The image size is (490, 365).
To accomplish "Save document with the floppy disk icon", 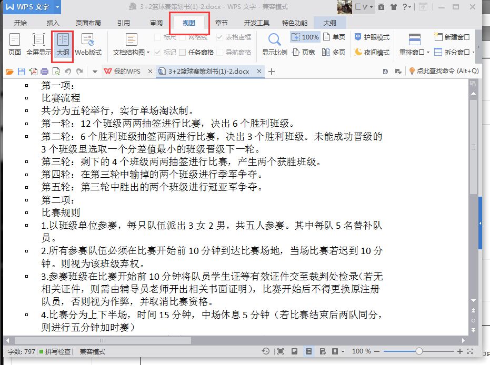I will (21, 72).
